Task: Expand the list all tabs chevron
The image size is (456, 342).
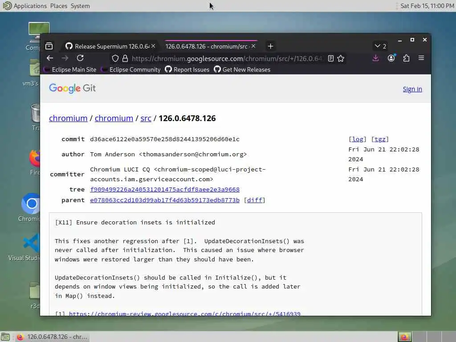Action: tap(380, 46)
